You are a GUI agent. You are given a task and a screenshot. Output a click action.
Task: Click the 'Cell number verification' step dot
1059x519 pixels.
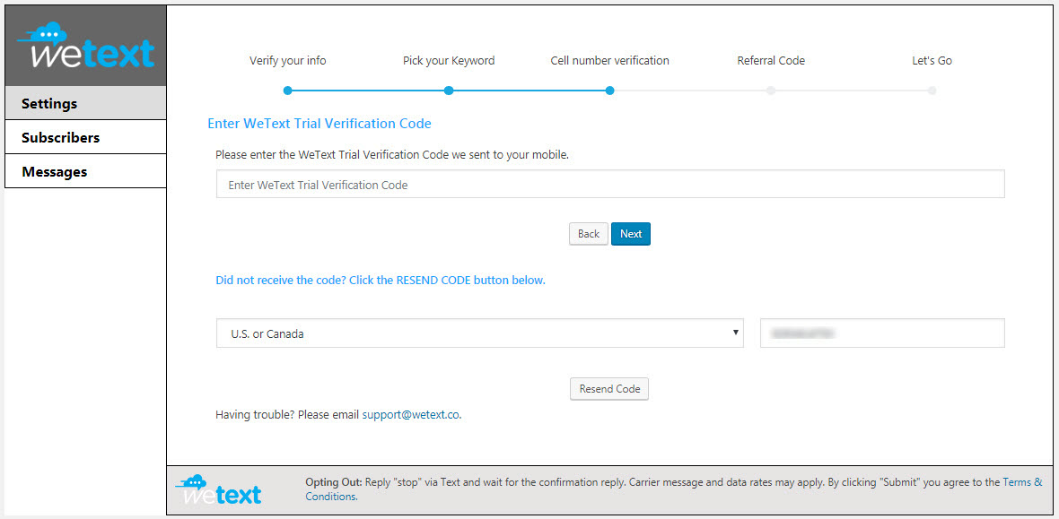coord(610,91)
